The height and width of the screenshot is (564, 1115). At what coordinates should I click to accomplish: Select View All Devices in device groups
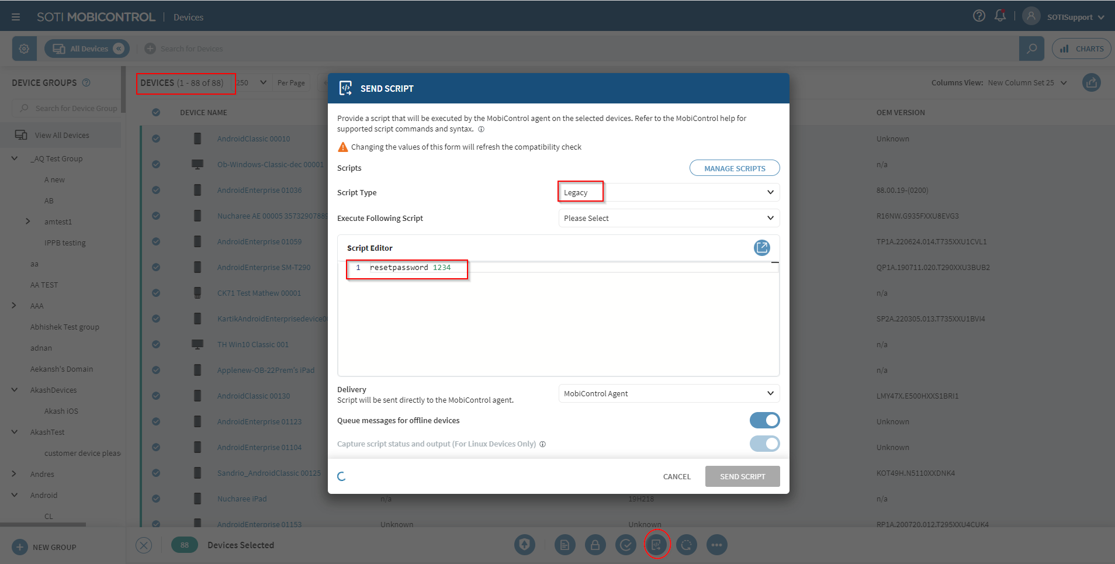[62, 135]
